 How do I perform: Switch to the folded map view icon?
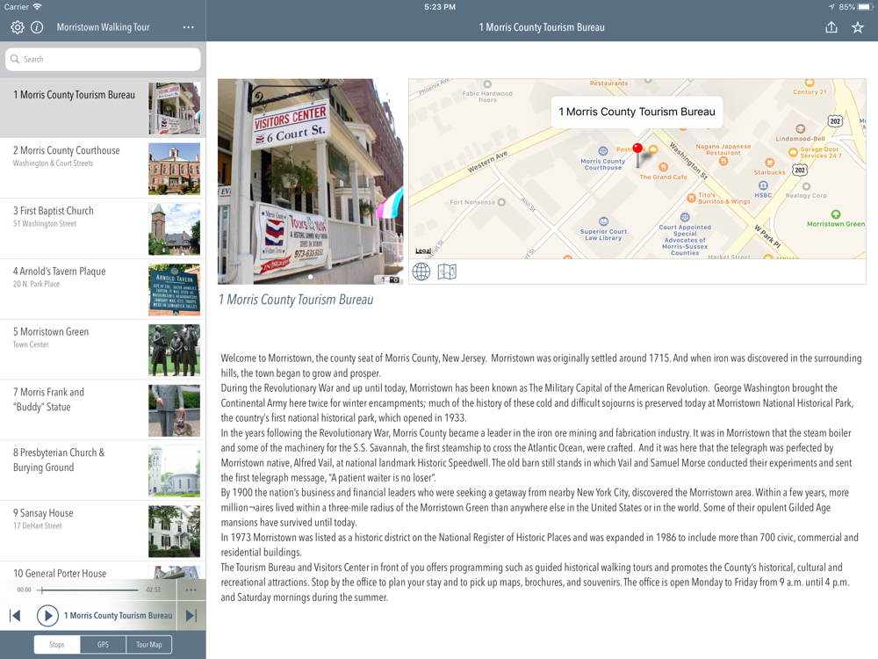click(x=447, y=272)
